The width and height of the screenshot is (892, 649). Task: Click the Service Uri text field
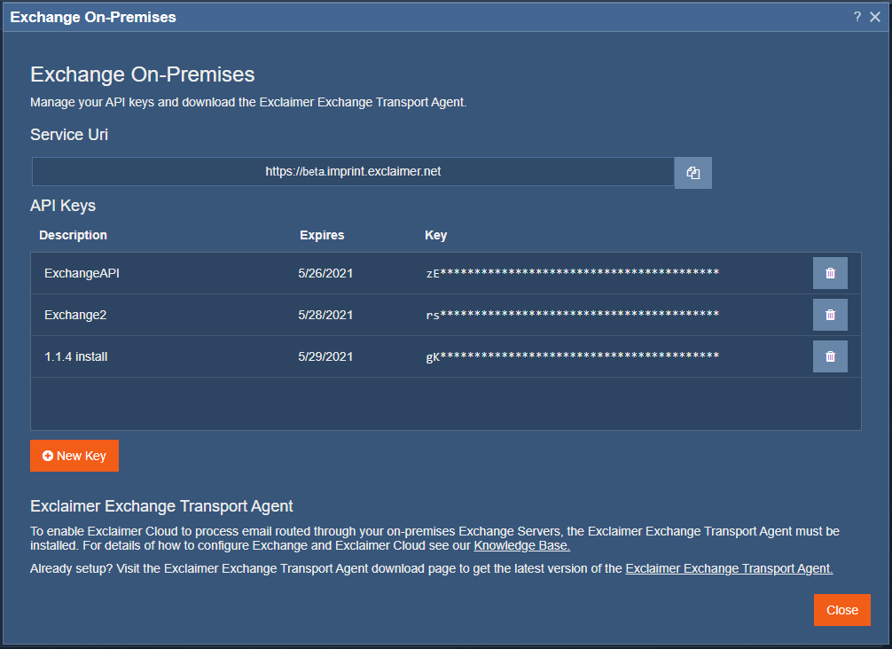pyautogui.click(x=353, y=172)
